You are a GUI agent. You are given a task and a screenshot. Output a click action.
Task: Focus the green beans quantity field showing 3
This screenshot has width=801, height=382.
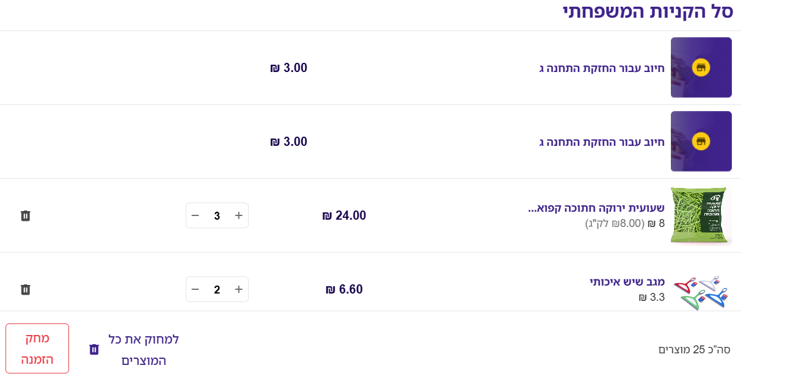217,215
